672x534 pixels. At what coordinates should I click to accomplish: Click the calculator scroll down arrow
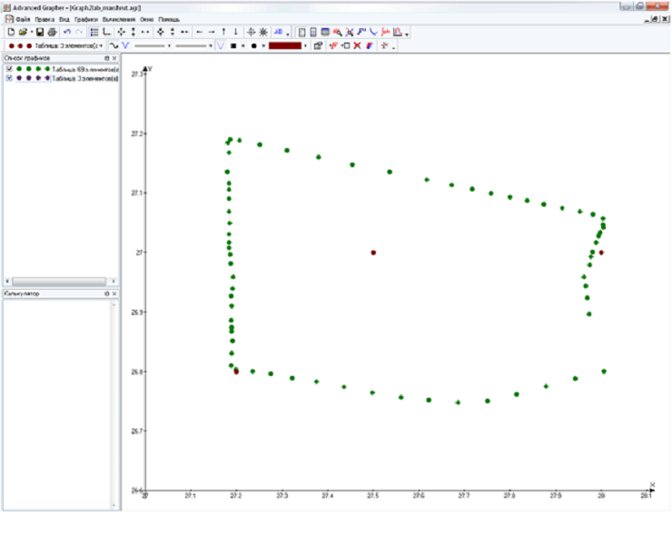(x=114, y=505)
